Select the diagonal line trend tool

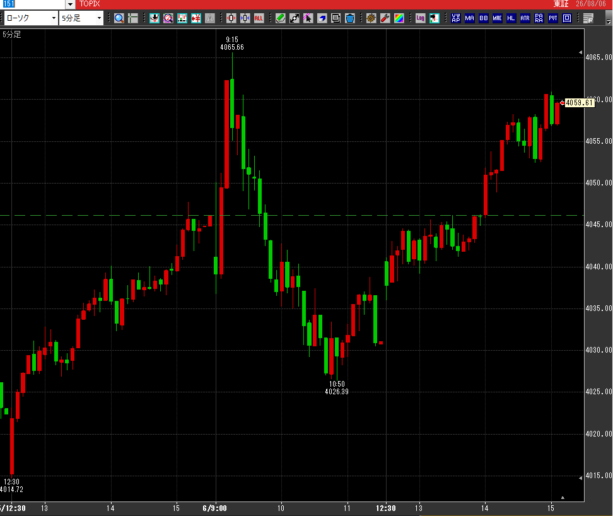point(295,18)
